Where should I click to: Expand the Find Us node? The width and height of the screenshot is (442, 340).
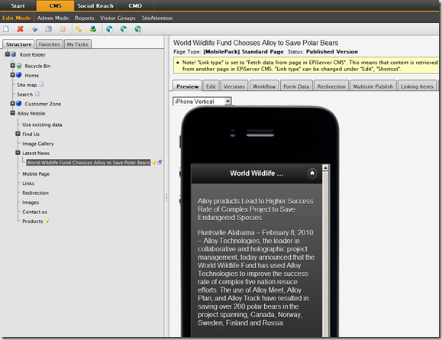(18, 134)
